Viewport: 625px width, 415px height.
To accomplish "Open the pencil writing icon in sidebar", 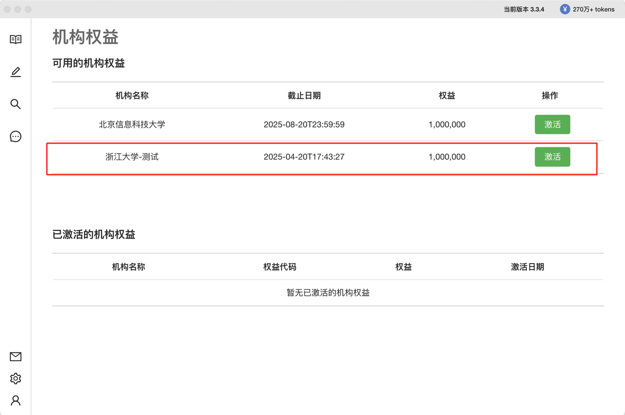I will pos(16,72).
